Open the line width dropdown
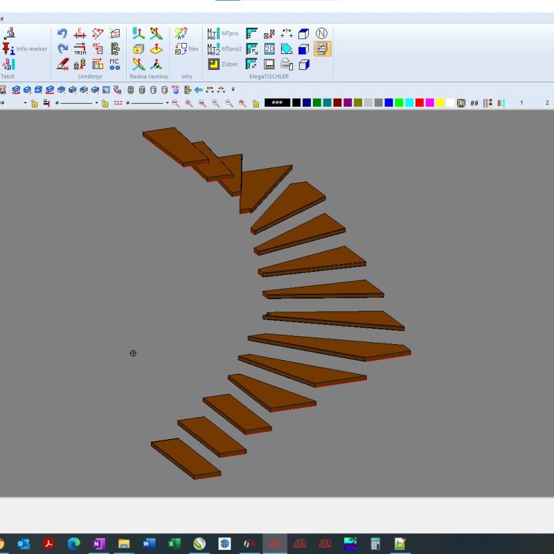 (x=167, y=103)
